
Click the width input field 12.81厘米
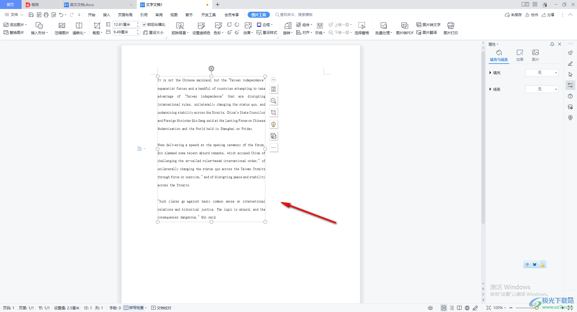(124, 25)
